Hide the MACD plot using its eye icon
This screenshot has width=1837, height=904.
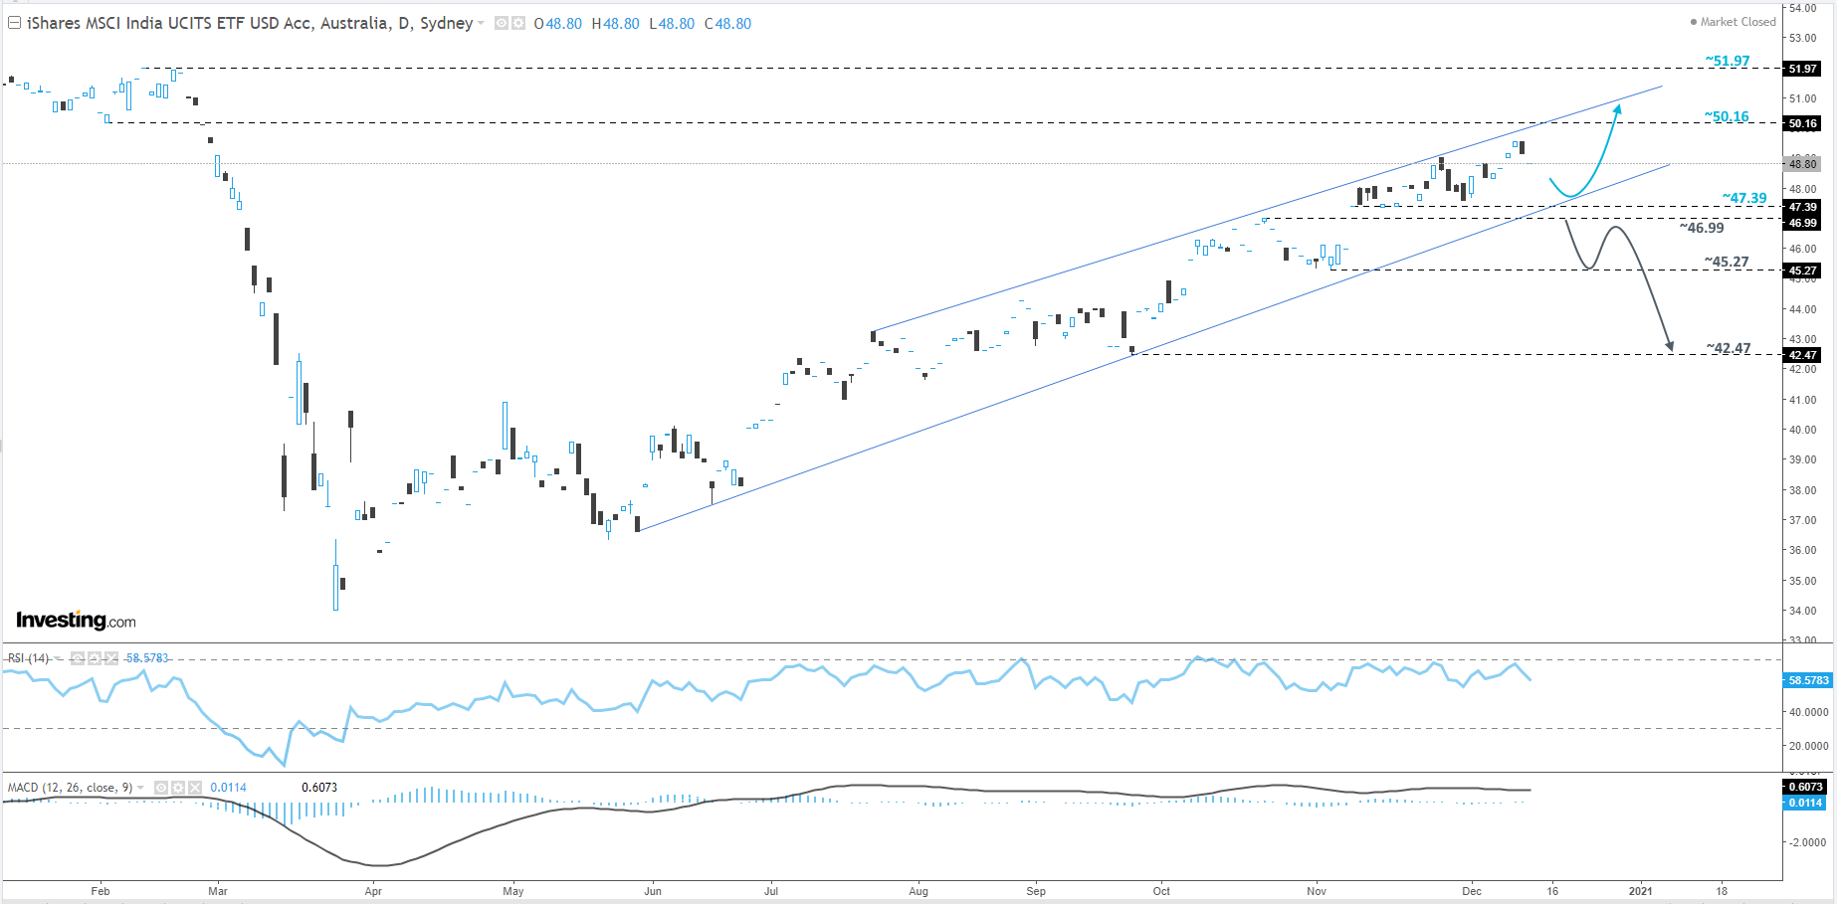[162, 787]
